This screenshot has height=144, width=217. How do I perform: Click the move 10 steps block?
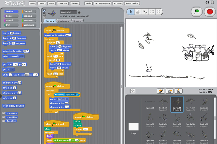12,33
